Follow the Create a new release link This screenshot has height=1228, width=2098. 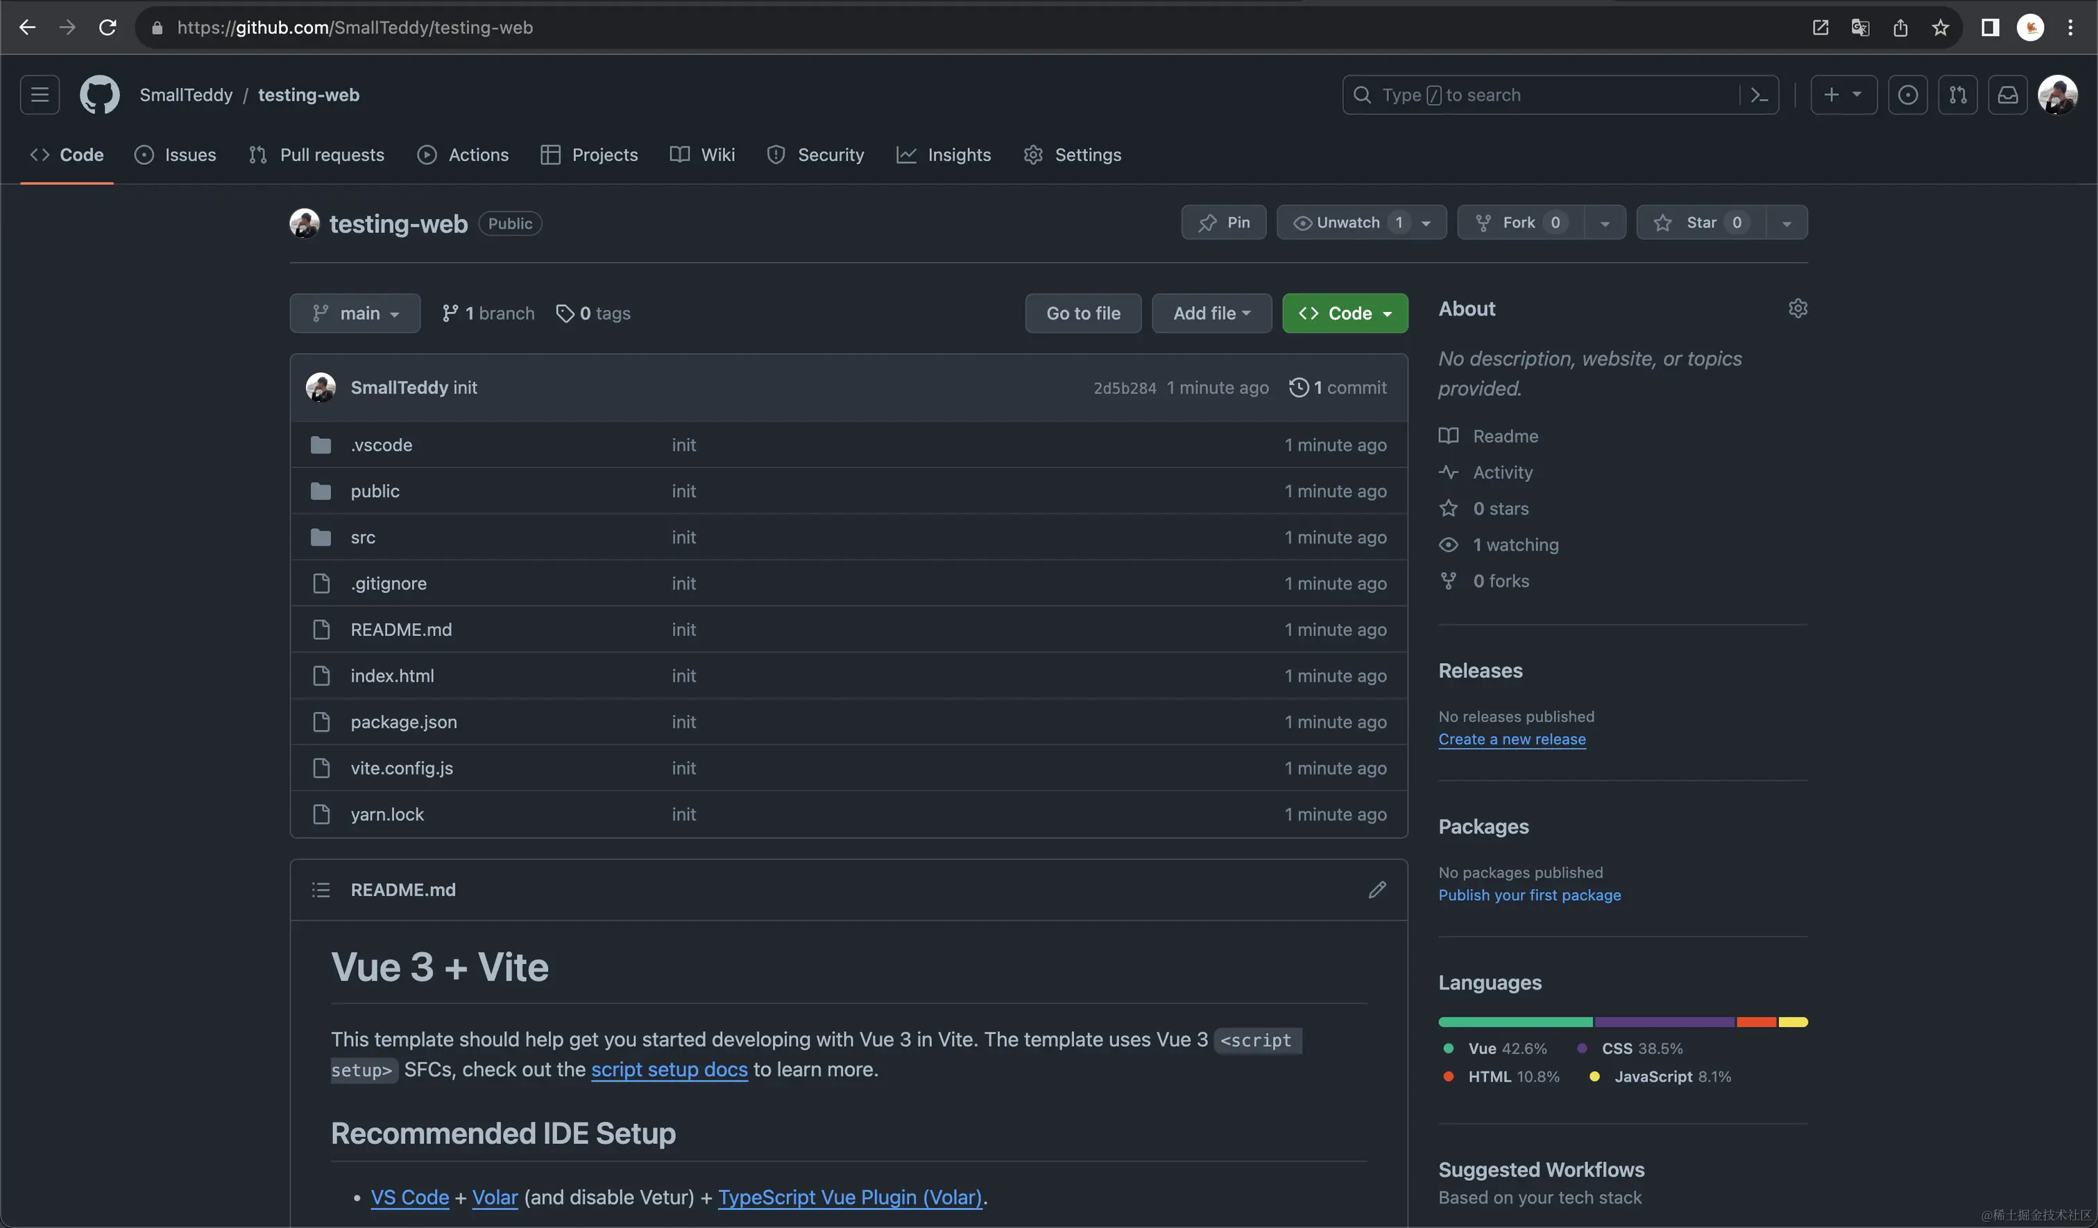[1511, 738]
